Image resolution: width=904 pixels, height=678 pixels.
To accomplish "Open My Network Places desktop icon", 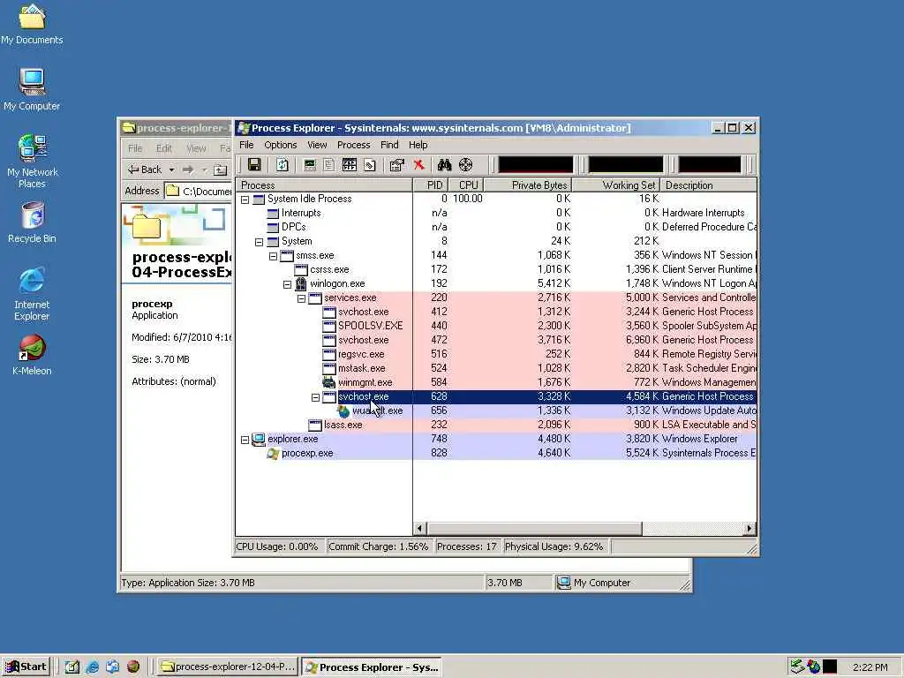I will coord(33,162).
